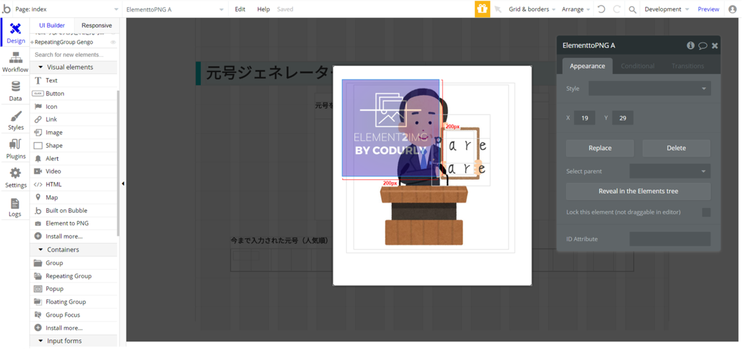Viewport: 742px width, 349px height.
Task: Select the Button element
Action: (74, 93)
